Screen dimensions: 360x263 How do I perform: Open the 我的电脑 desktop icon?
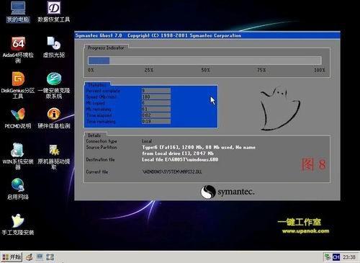pyautogui.click(x=18, y=12)
